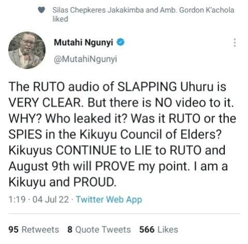Click the Mutahi Ngunyi display name

click(84, 42)
